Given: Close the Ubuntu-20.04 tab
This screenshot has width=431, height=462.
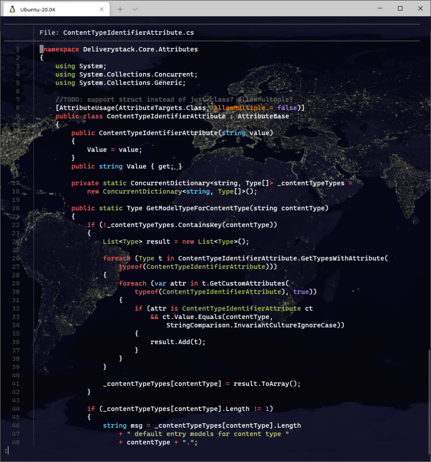Looking at the screenshot, I should click(102, 9).
